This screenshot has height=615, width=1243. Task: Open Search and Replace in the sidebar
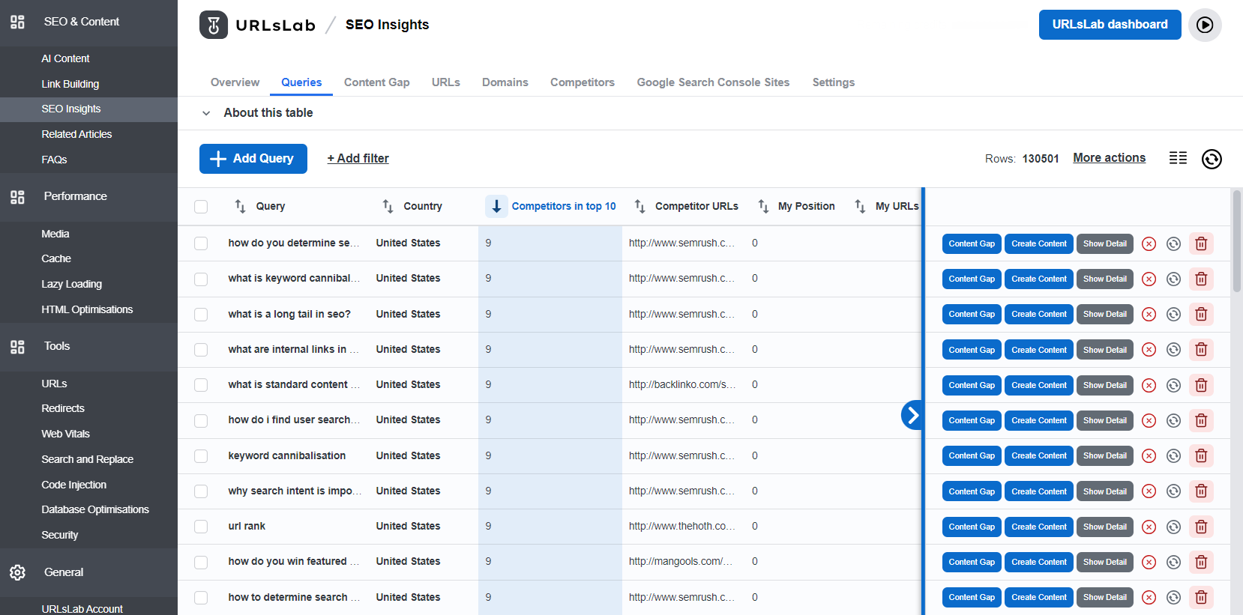pyautogui.click(x=88, y=459)
